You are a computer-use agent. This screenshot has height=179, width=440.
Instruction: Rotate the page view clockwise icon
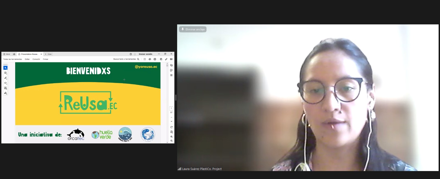171,127
